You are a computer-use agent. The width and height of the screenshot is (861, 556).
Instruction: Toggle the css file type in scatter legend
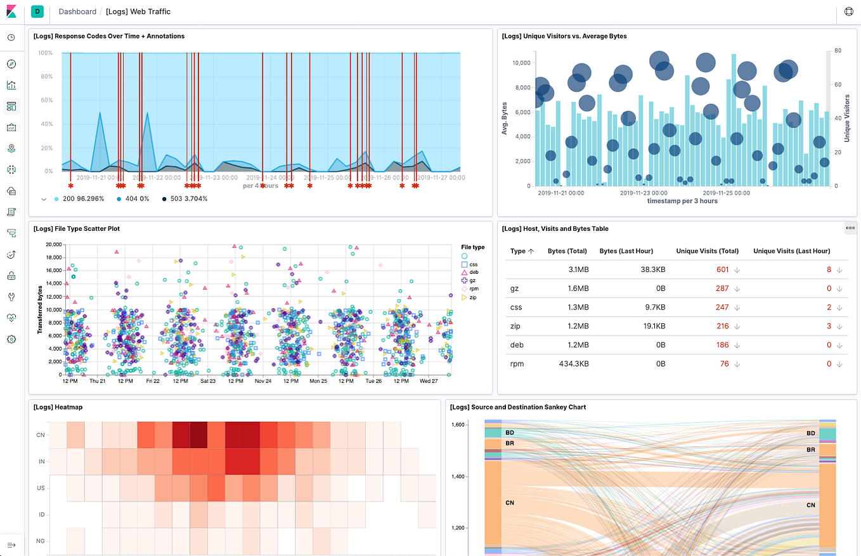(x=474, y=264)
